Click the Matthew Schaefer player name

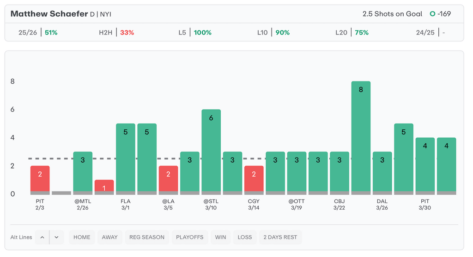point(49,14)
